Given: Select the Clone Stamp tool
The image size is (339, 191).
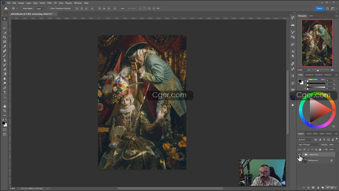Looking at the screenshot, I should click(x=5, y=60).
